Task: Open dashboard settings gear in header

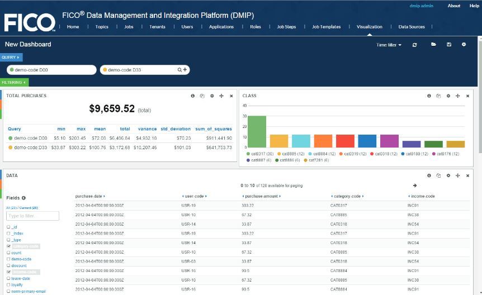Action: 464,45
